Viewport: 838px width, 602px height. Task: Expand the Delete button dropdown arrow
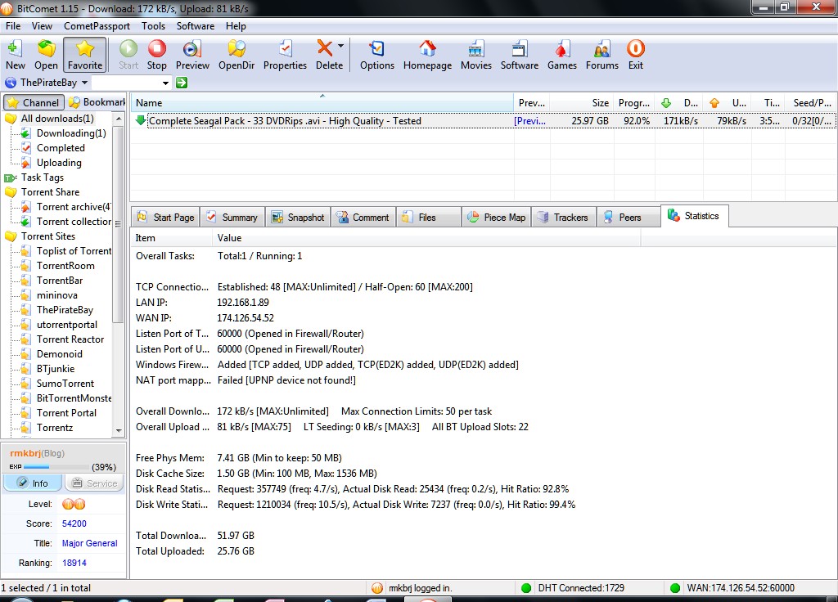point(341,46)
